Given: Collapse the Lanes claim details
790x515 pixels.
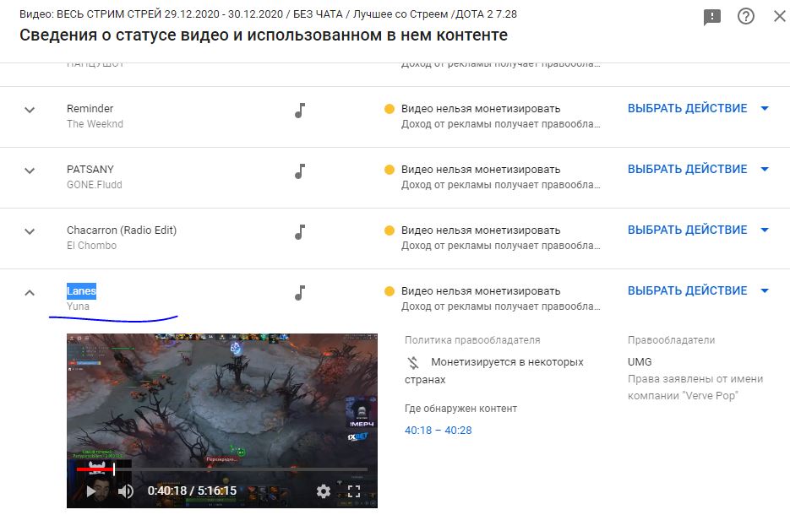Looking at the screenshot, I should pos(30,292).
